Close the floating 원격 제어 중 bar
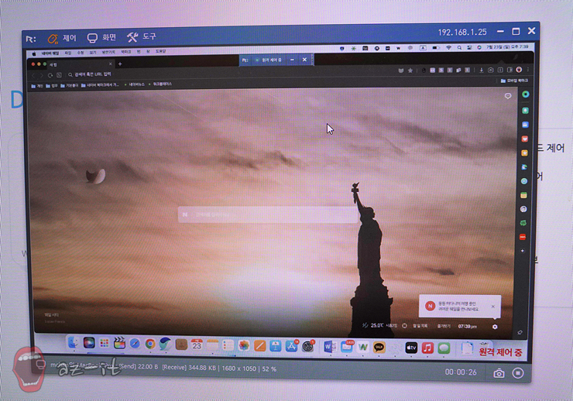The height and width of the screenshot is (401, 573). [304, 60]
